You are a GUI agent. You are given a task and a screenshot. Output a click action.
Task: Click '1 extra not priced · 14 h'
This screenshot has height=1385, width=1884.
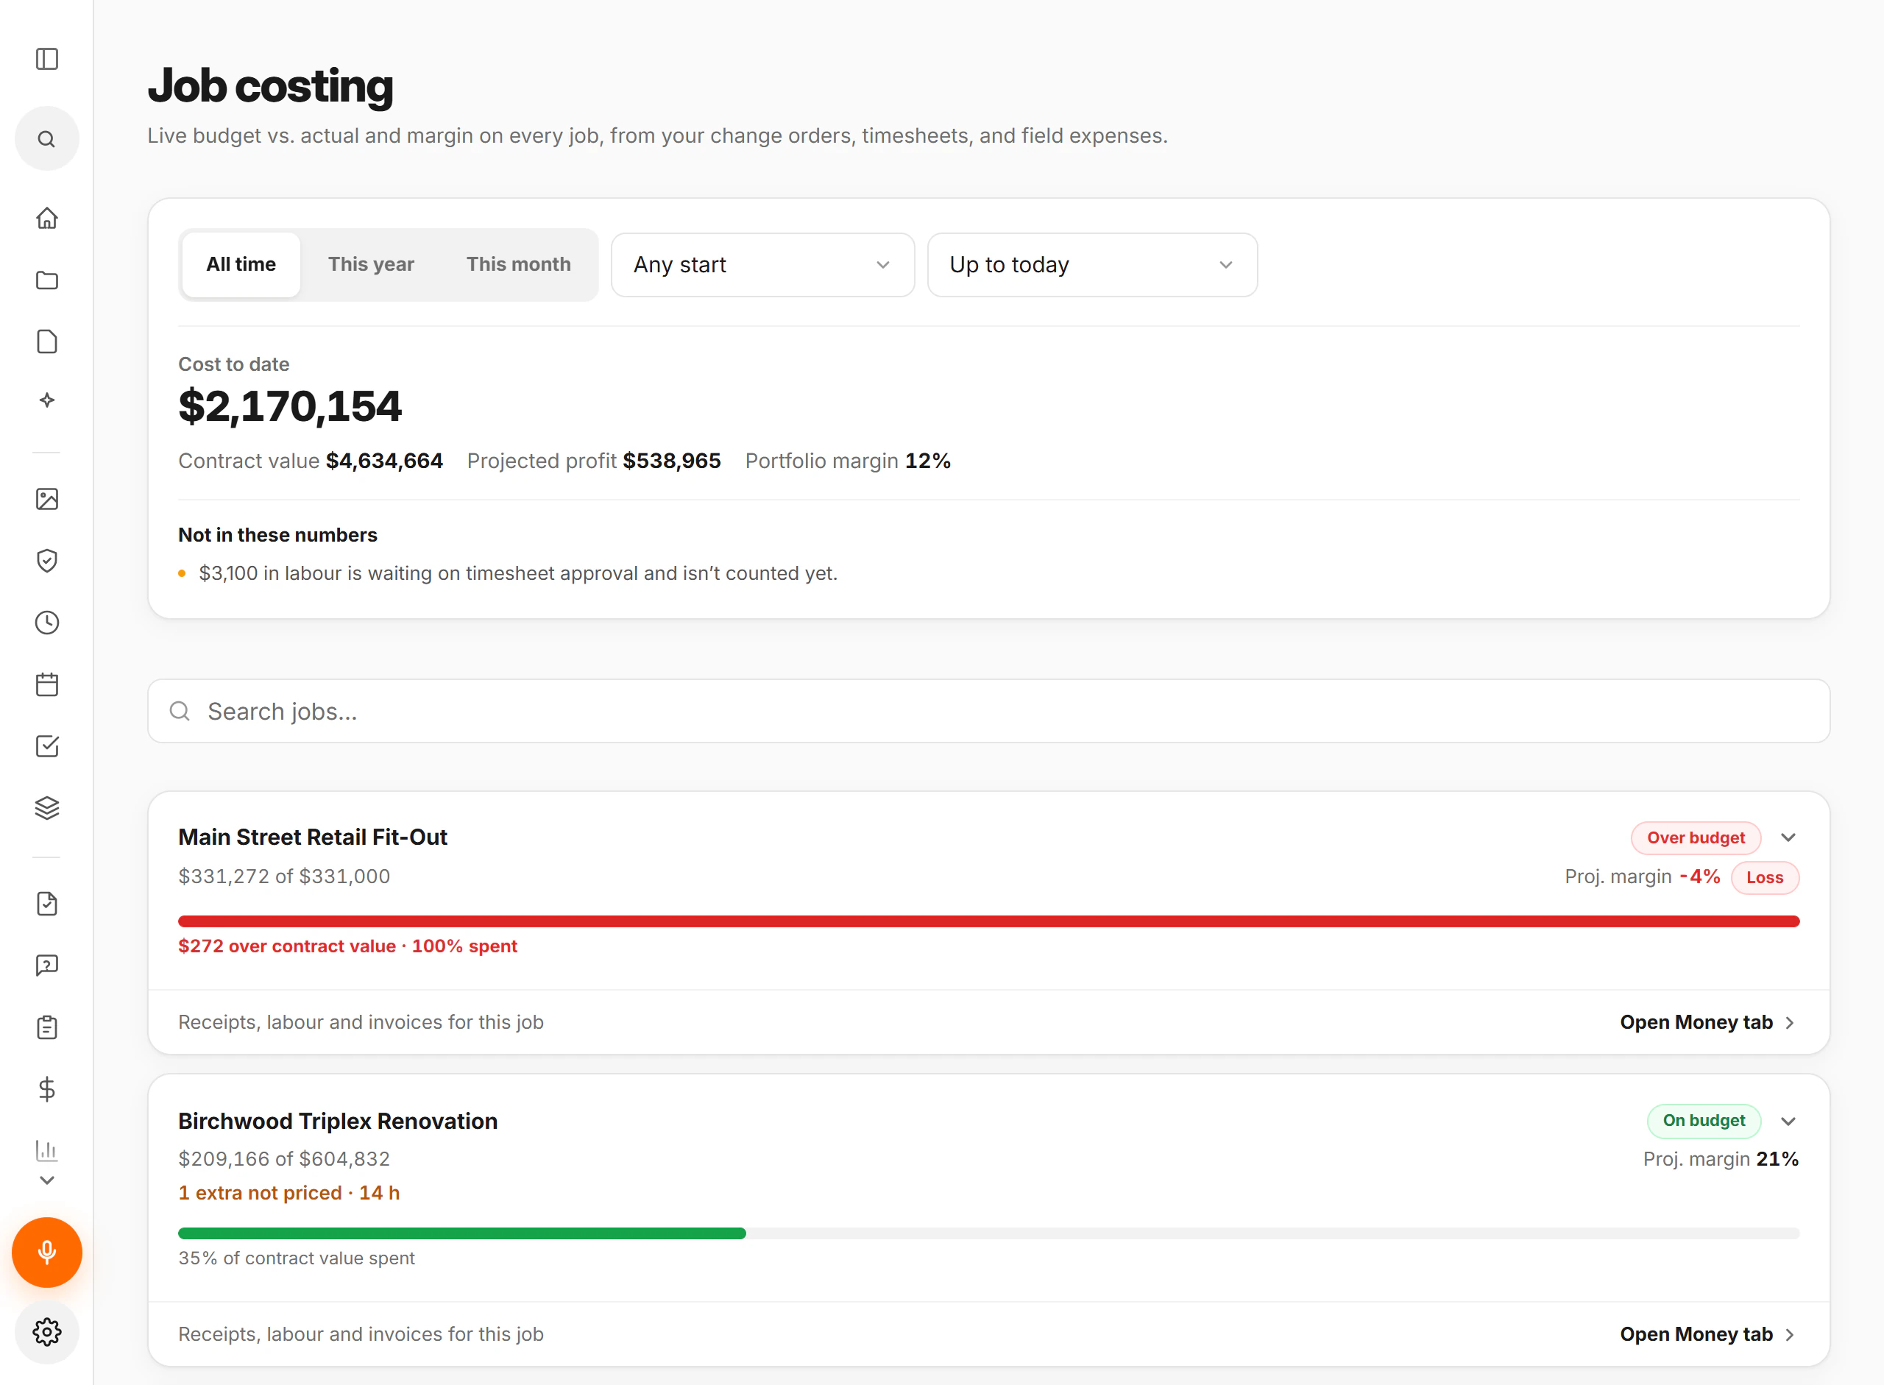pyautogui.click(x=289, y=1193)
